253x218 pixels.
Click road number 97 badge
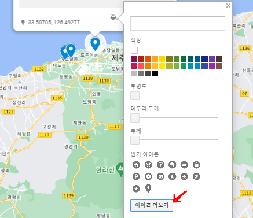coord(244,94)
